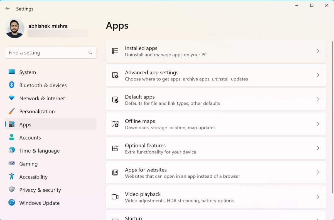Click the Video playback camera icon
Image resolution: width=334 pixels, height=220 pixels.
115,197
